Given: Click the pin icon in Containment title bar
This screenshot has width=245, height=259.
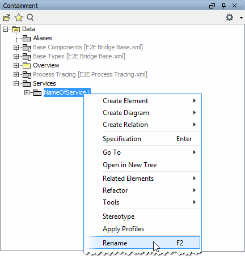Looking at the screenshot, I should point(223,6).
